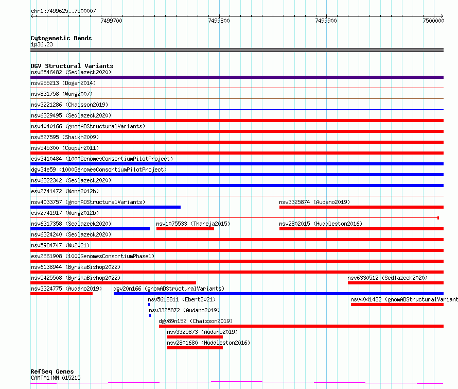Select the red nsv3325874 variant bar
Image resolution: width=458 pixels, height=389 pixels.
click(361, 207)
